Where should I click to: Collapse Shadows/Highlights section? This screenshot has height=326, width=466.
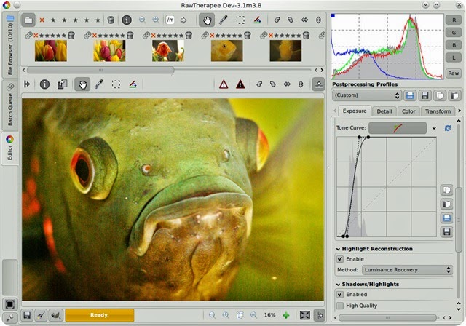338,285
